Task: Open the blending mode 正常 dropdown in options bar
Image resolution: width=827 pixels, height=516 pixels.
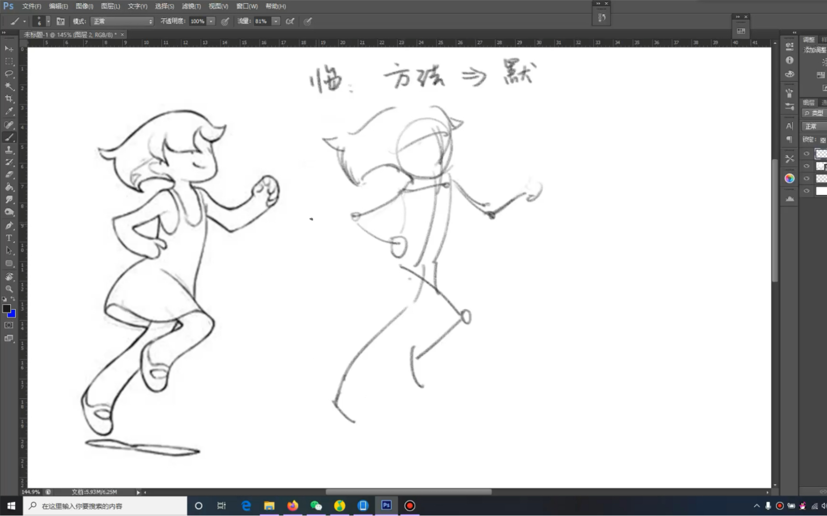Action: tap(122, 21)
